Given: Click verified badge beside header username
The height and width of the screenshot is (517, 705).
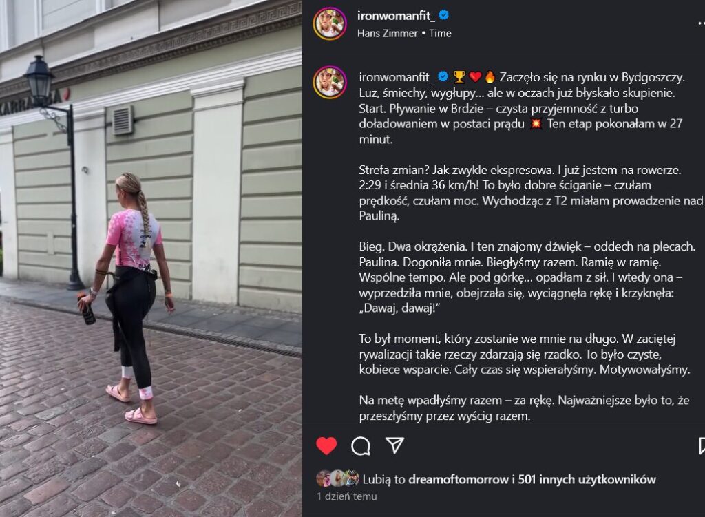Looking at the screenshot, I should coord(444,15).
